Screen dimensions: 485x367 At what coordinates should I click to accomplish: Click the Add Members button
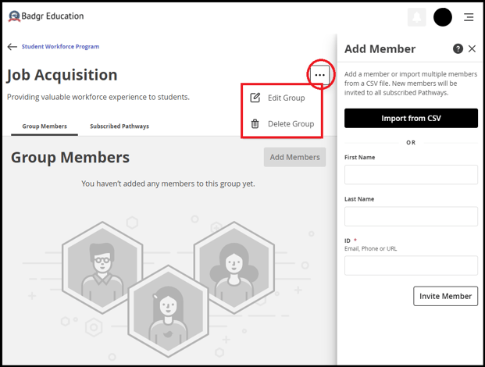point(294,157)
